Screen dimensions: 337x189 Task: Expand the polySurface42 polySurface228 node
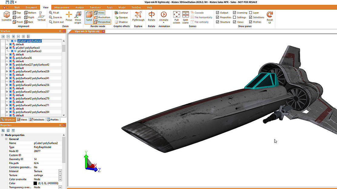coord(7,71)
